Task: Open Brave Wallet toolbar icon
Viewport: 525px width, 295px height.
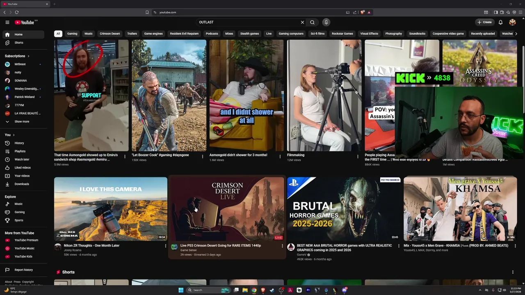Action: (502, 12)
